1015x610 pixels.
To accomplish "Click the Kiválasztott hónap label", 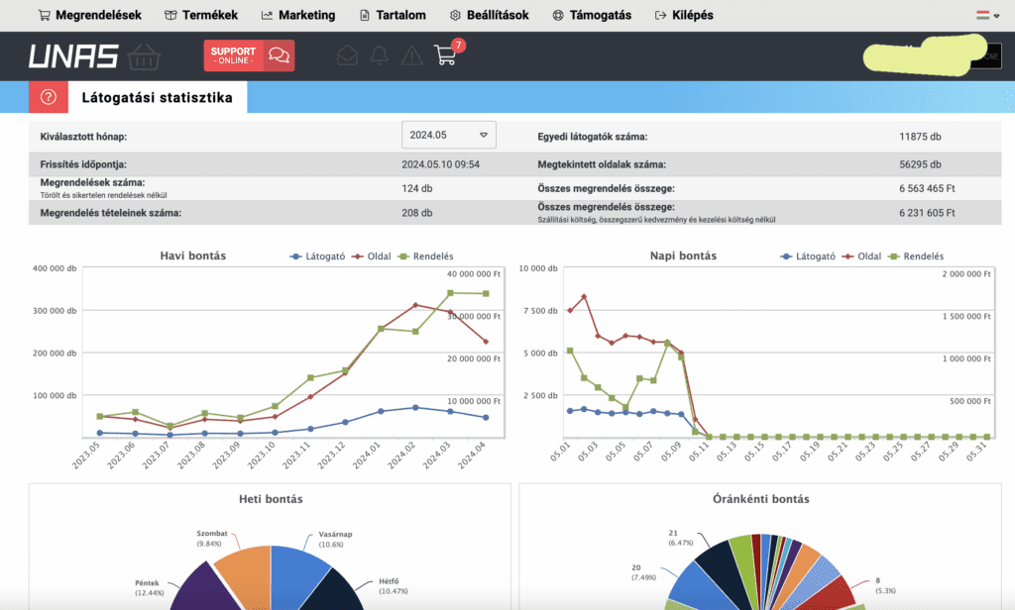I will 83,137.
